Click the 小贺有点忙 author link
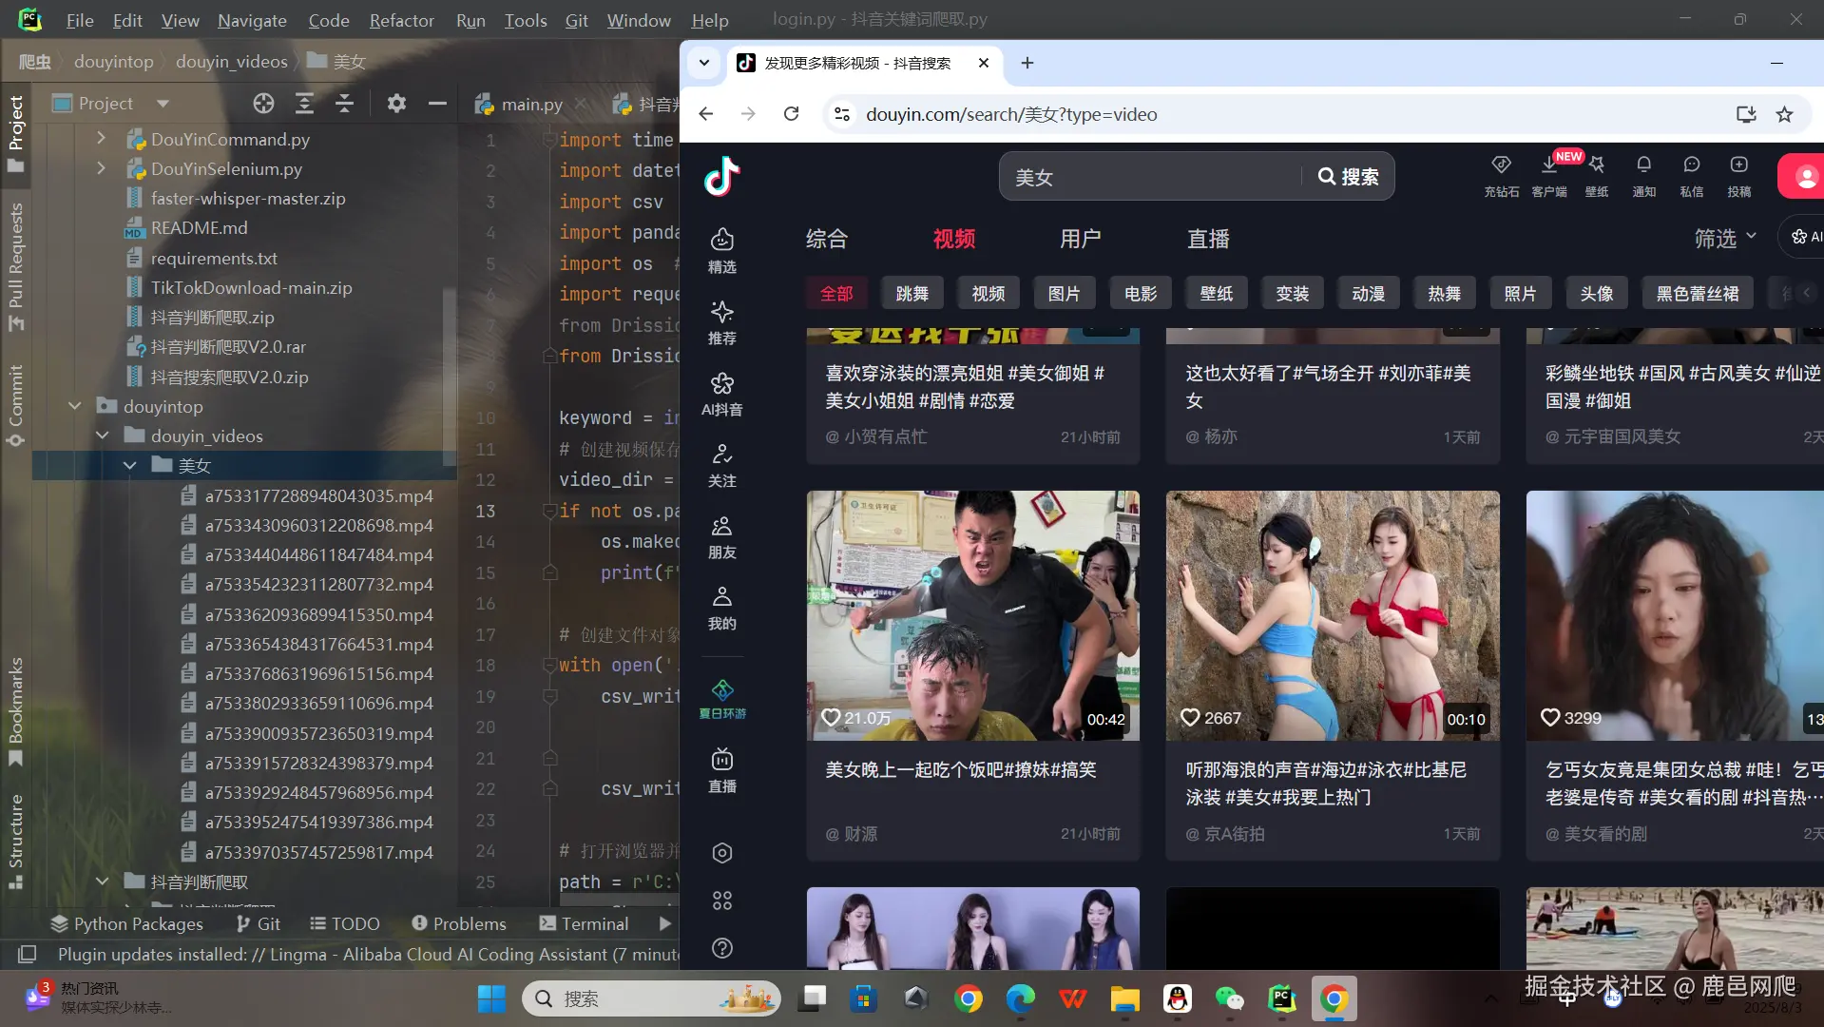1824x1027 pixels. [x=876, y=436]
